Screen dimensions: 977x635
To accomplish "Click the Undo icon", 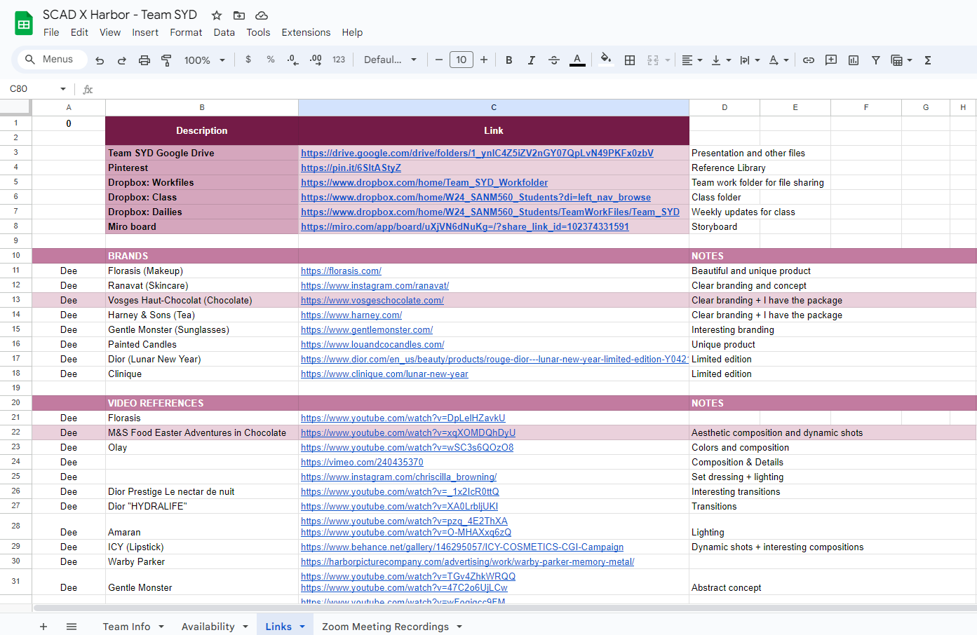I will (100, 60).
